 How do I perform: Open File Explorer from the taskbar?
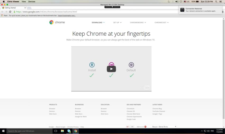(x=62, y=131)
